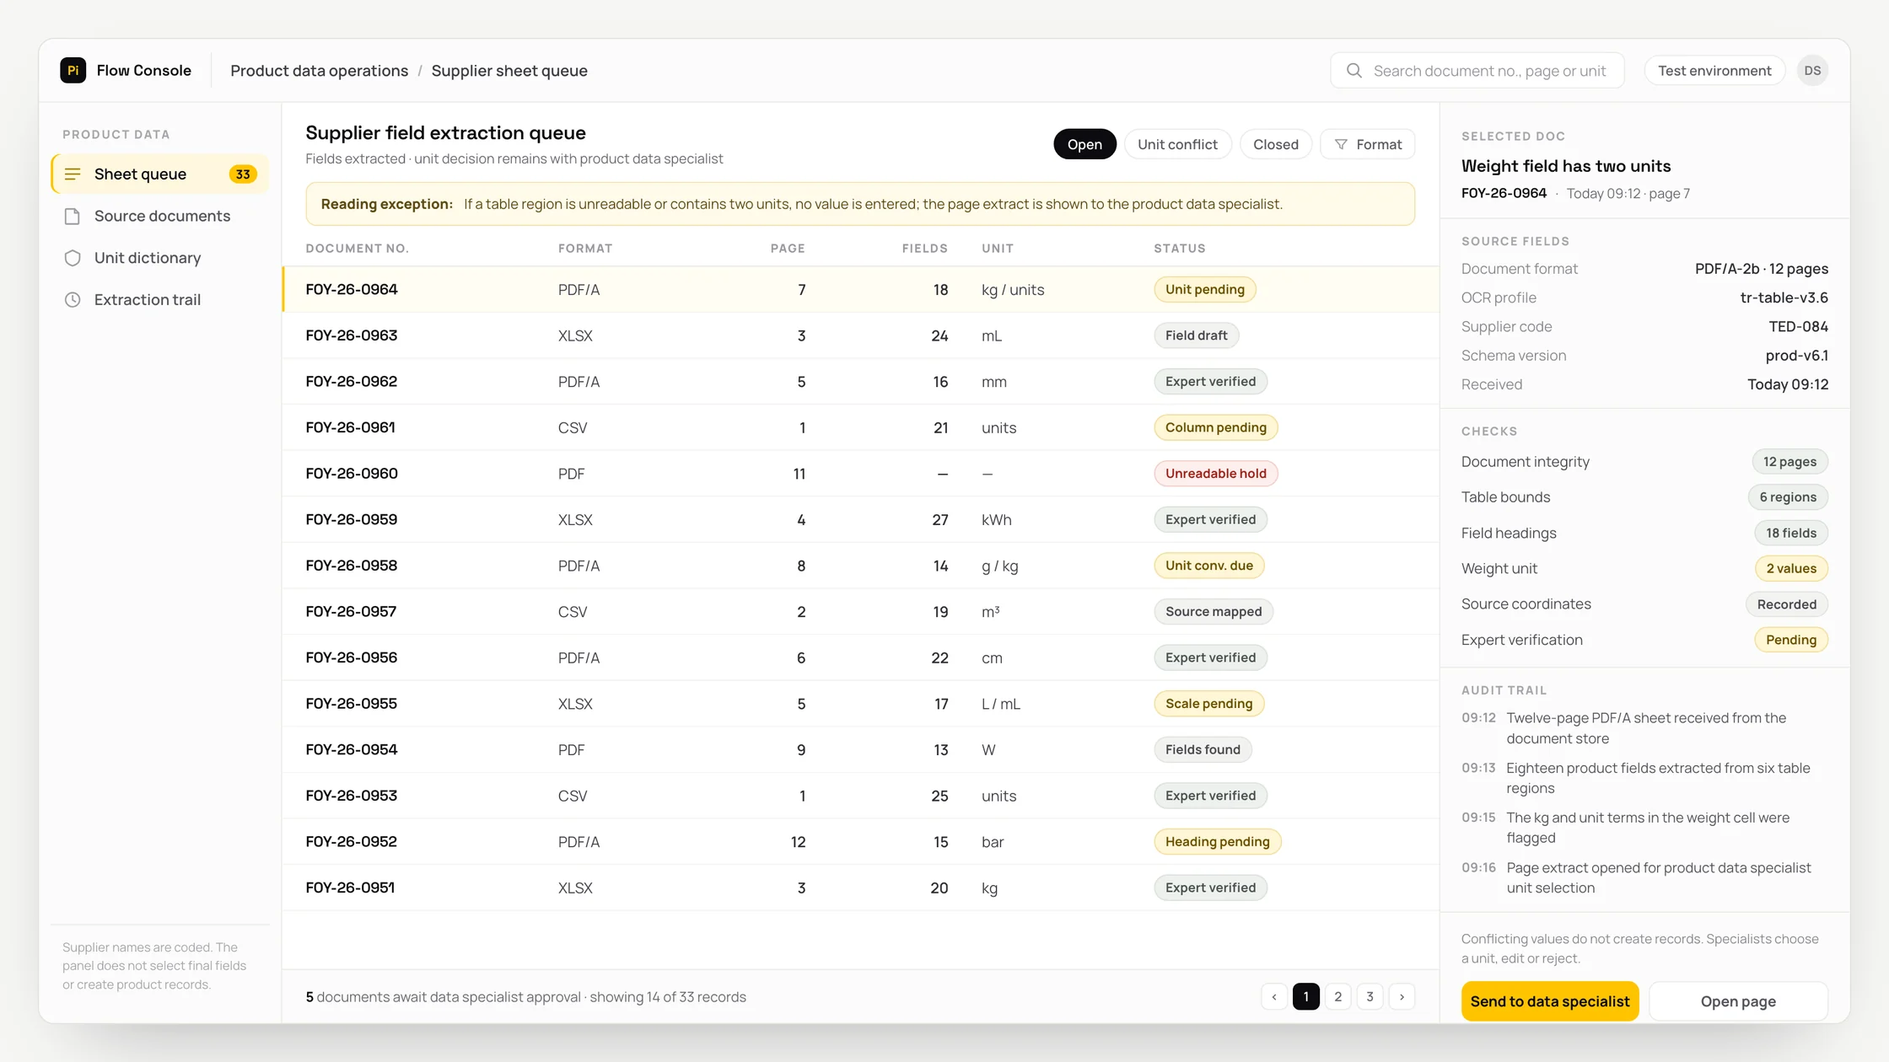Open Unit dictionary in sidebar
This screenshot has height=1062, width=1889.
(160, 258)
